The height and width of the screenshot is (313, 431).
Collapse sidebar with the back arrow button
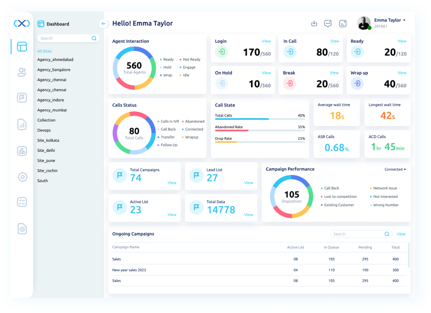(x=103, y=24)
